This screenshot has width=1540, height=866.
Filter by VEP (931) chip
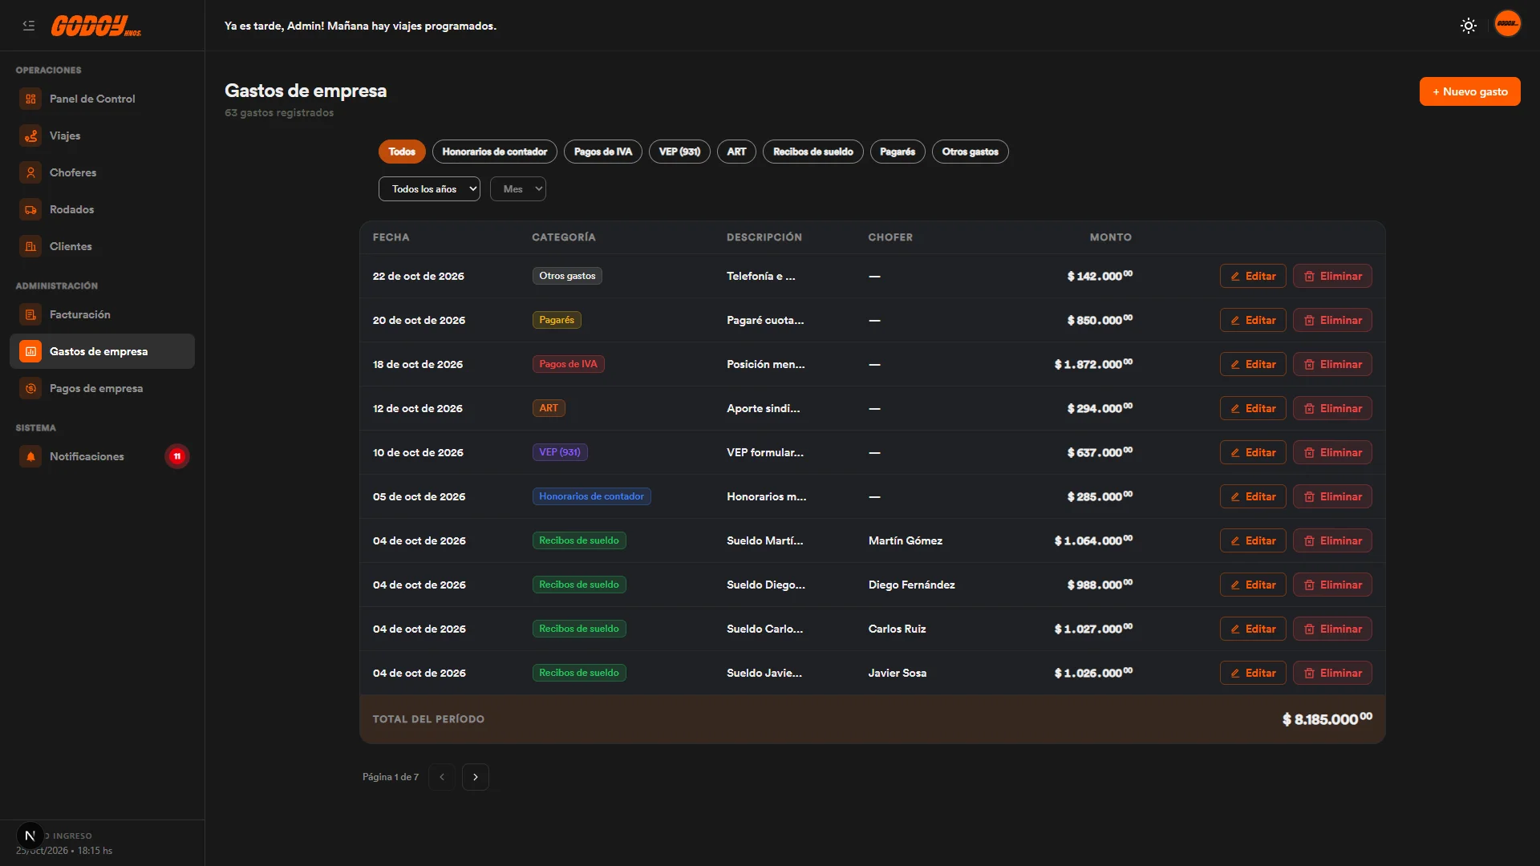pyautogui.click(x=679, y=152)
